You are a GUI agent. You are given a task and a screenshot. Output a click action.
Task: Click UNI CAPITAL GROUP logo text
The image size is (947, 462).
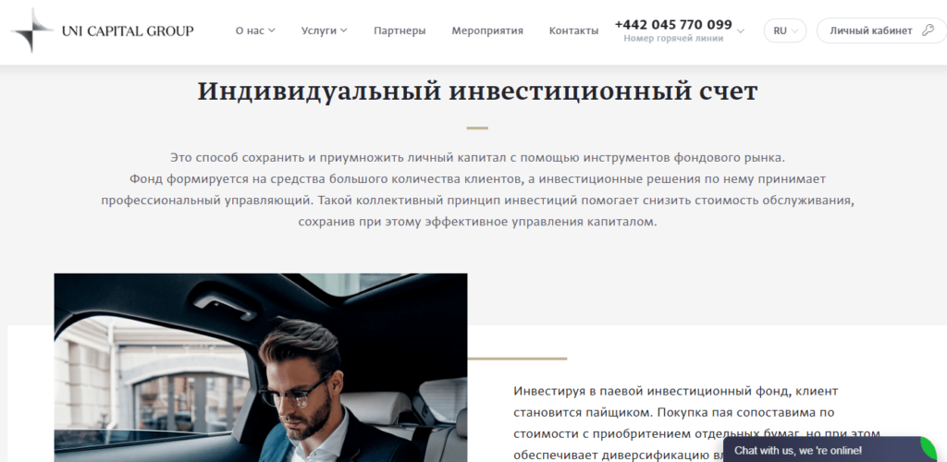(x=128, y=30)
